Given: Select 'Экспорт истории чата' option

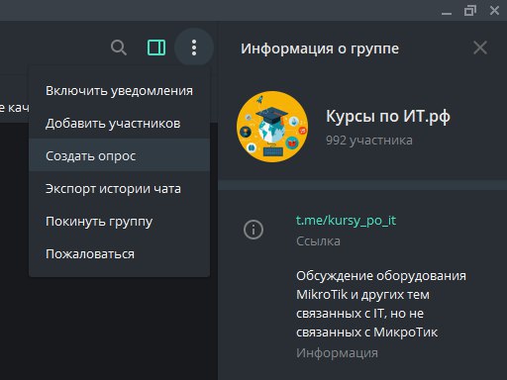Looking at the screenshot, I should (119, 189).
